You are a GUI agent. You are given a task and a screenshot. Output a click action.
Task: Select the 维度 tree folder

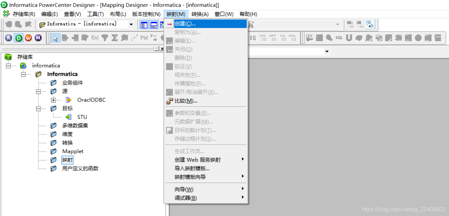click(x=67, y=134)
